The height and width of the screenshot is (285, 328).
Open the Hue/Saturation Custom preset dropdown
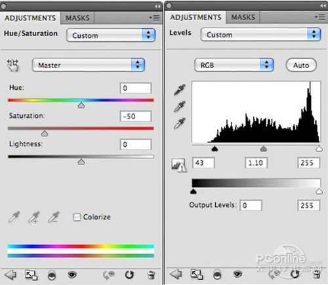point(111,35)
